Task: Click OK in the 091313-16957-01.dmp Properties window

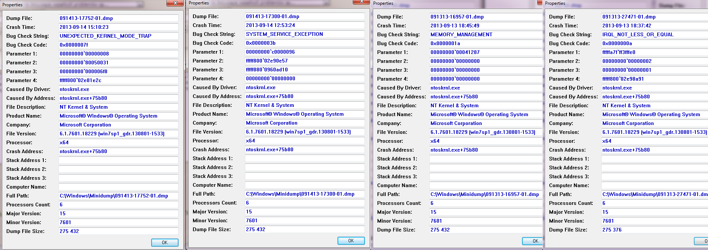Action: (x=532, y=241)
